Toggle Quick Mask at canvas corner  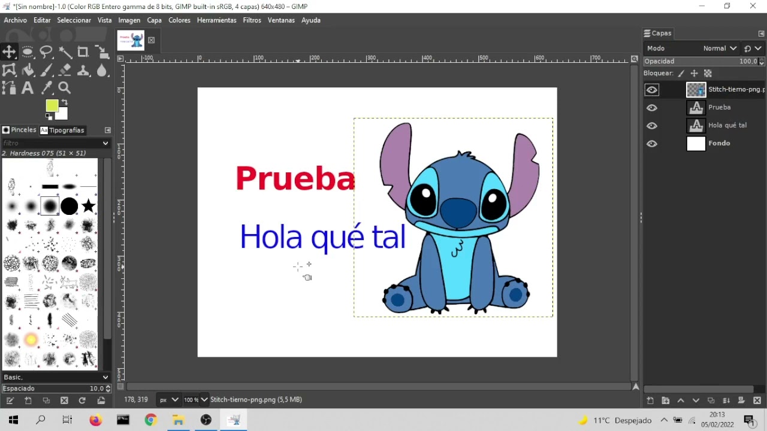click(120, 387)
